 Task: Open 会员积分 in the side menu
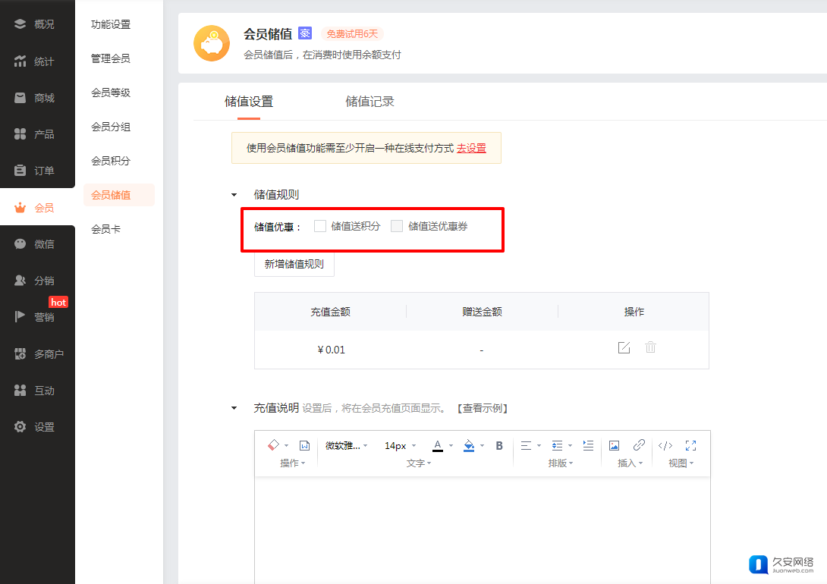111,161
